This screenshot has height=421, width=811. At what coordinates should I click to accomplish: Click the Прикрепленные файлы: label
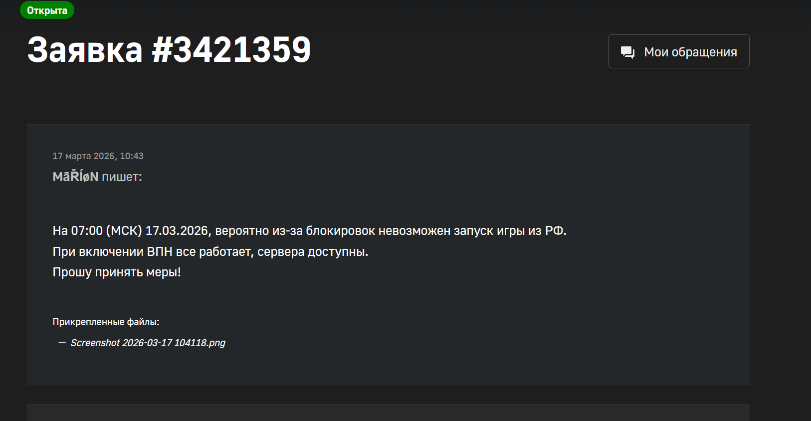pos(106,322)
